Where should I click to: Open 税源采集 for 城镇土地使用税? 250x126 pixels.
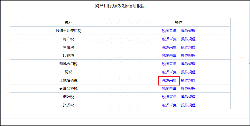tap(169, 31)
